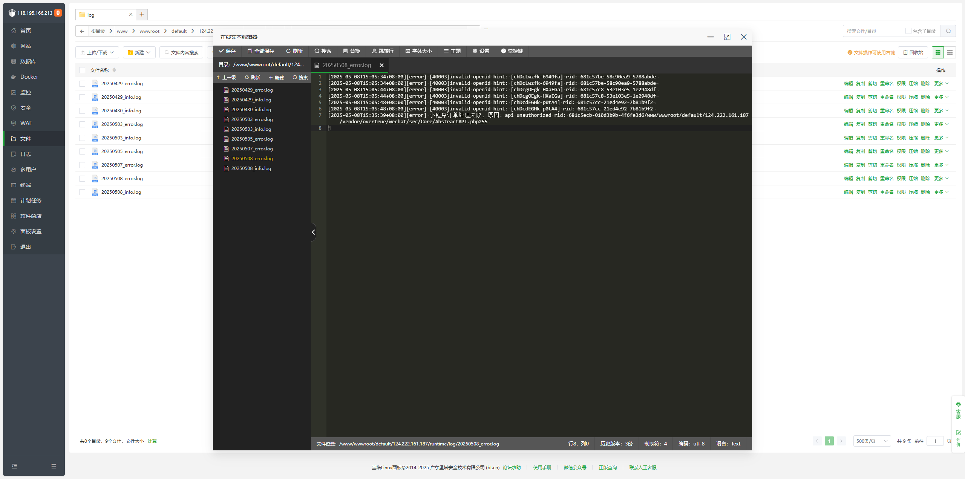Add a new file manager tab with plus

click(x=142, y=15)
